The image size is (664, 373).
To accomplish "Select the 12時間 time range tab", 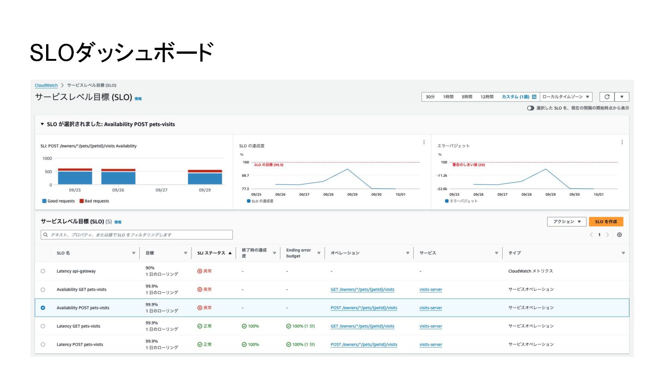I will click(x=487, y=97).
